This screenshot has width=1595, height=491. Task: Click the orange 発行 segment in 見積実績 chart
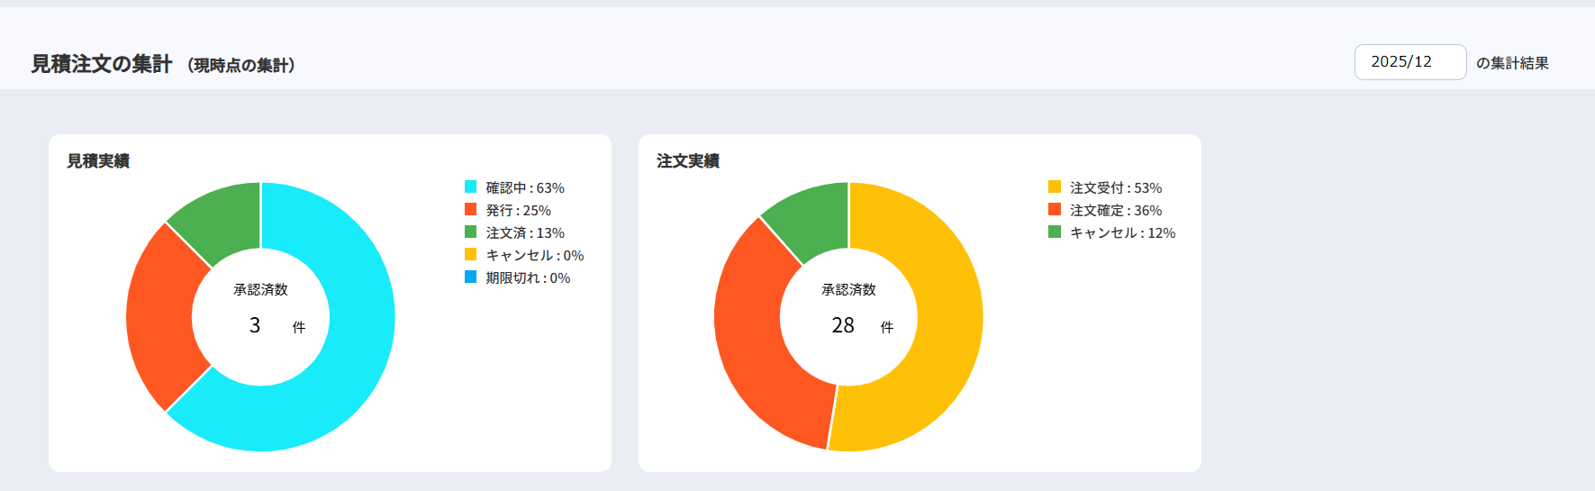[162, 315]
